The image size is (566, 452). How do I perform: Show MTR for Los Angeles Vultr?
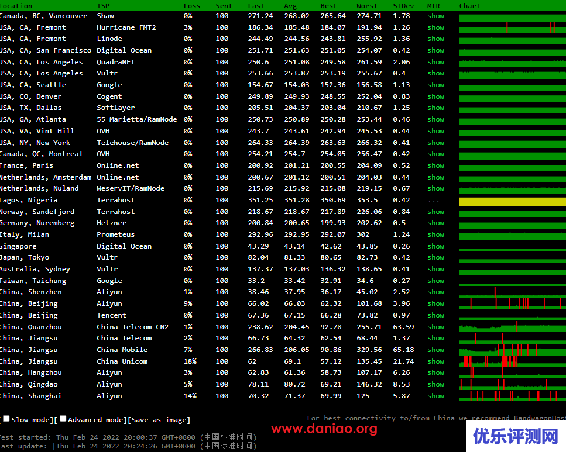click(x=435, y=73)
